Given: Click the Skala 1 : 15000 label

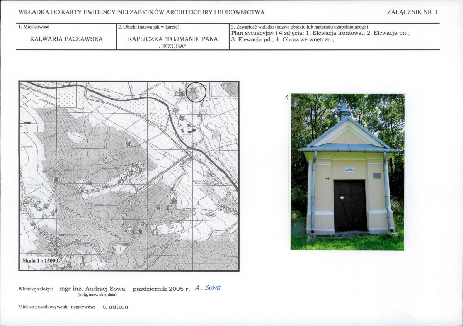Looking at the screenshot, I should (40, 261).
